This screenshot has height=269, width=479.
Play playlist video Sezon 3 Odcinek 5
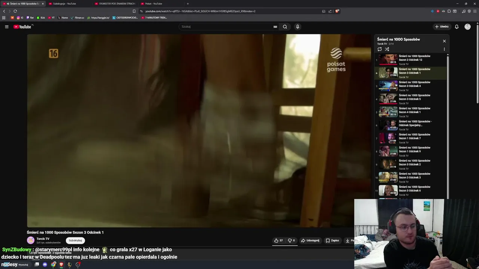(411, 99)
